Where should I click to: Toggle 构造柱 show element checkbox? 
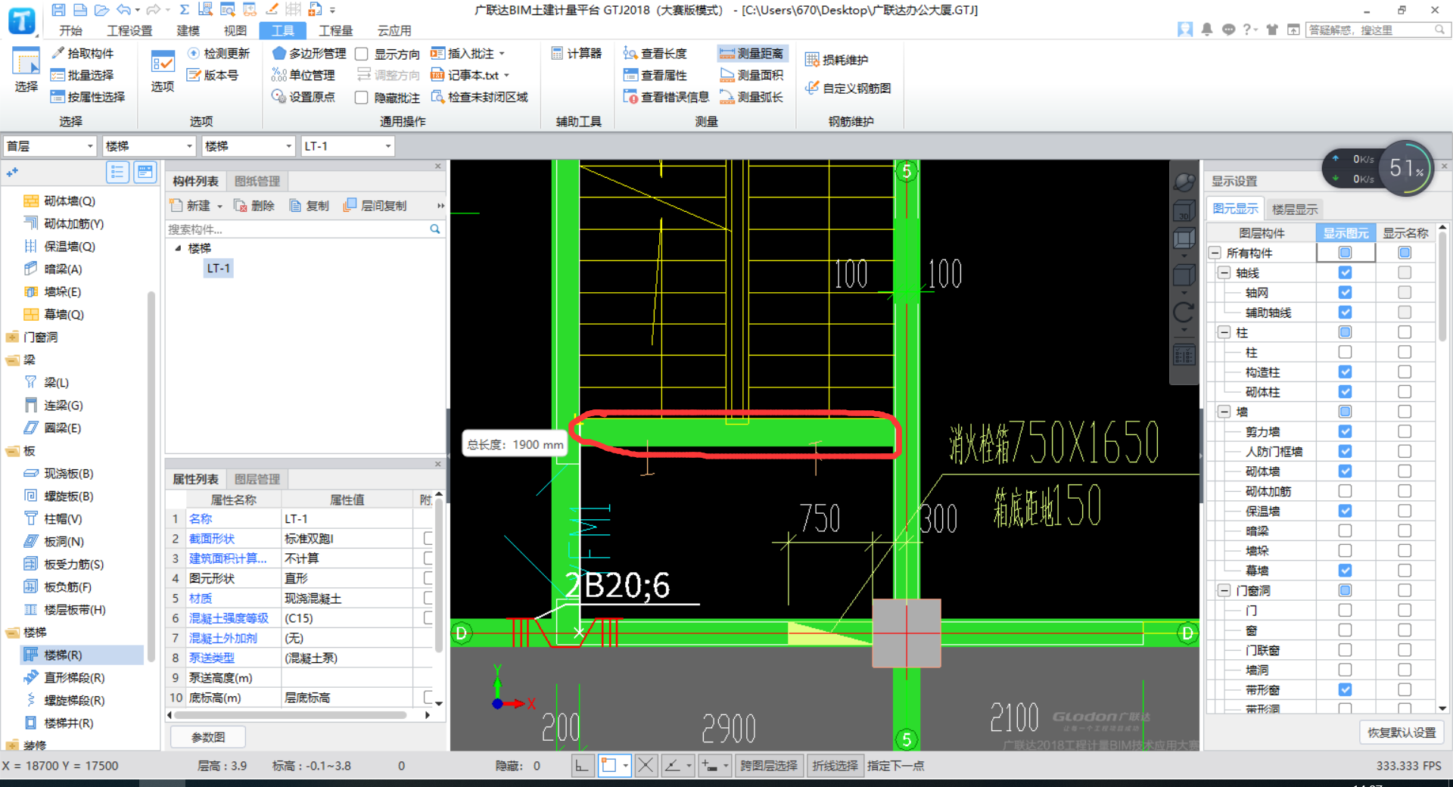(1345, 372)
